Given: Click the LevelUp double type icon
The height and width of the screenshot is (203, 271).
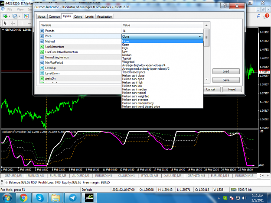Looking at the screenshot, I should pyautogui.click(x=42, y=68).
